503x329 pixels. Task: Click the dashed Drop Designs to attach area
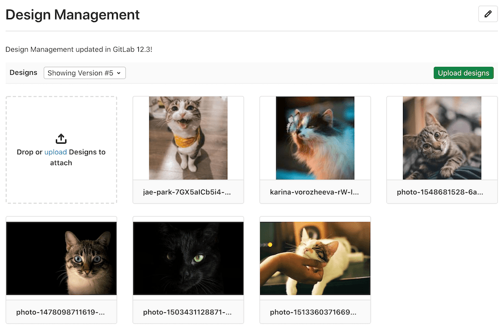(61, 181)
